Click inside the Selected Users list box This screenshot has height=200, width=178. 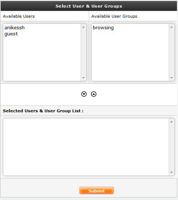pos(86,147)
